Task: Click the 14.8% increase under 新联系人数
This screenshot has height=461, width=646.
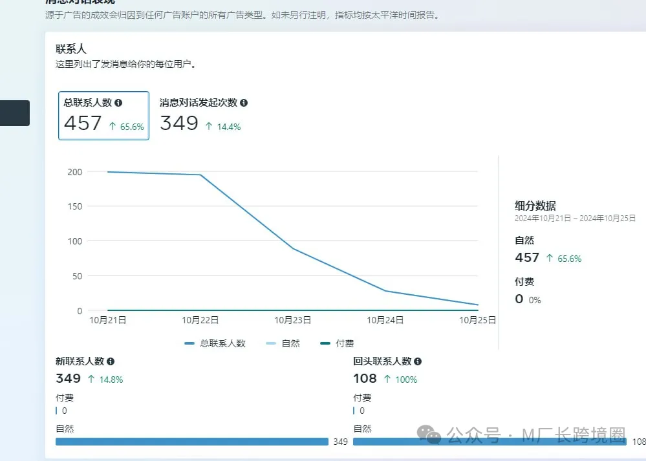Action: point(105,380)
